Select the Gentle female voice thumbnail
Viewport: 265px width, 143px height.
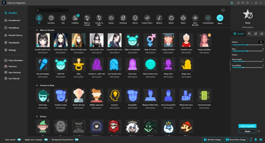[x=43, y=40]
